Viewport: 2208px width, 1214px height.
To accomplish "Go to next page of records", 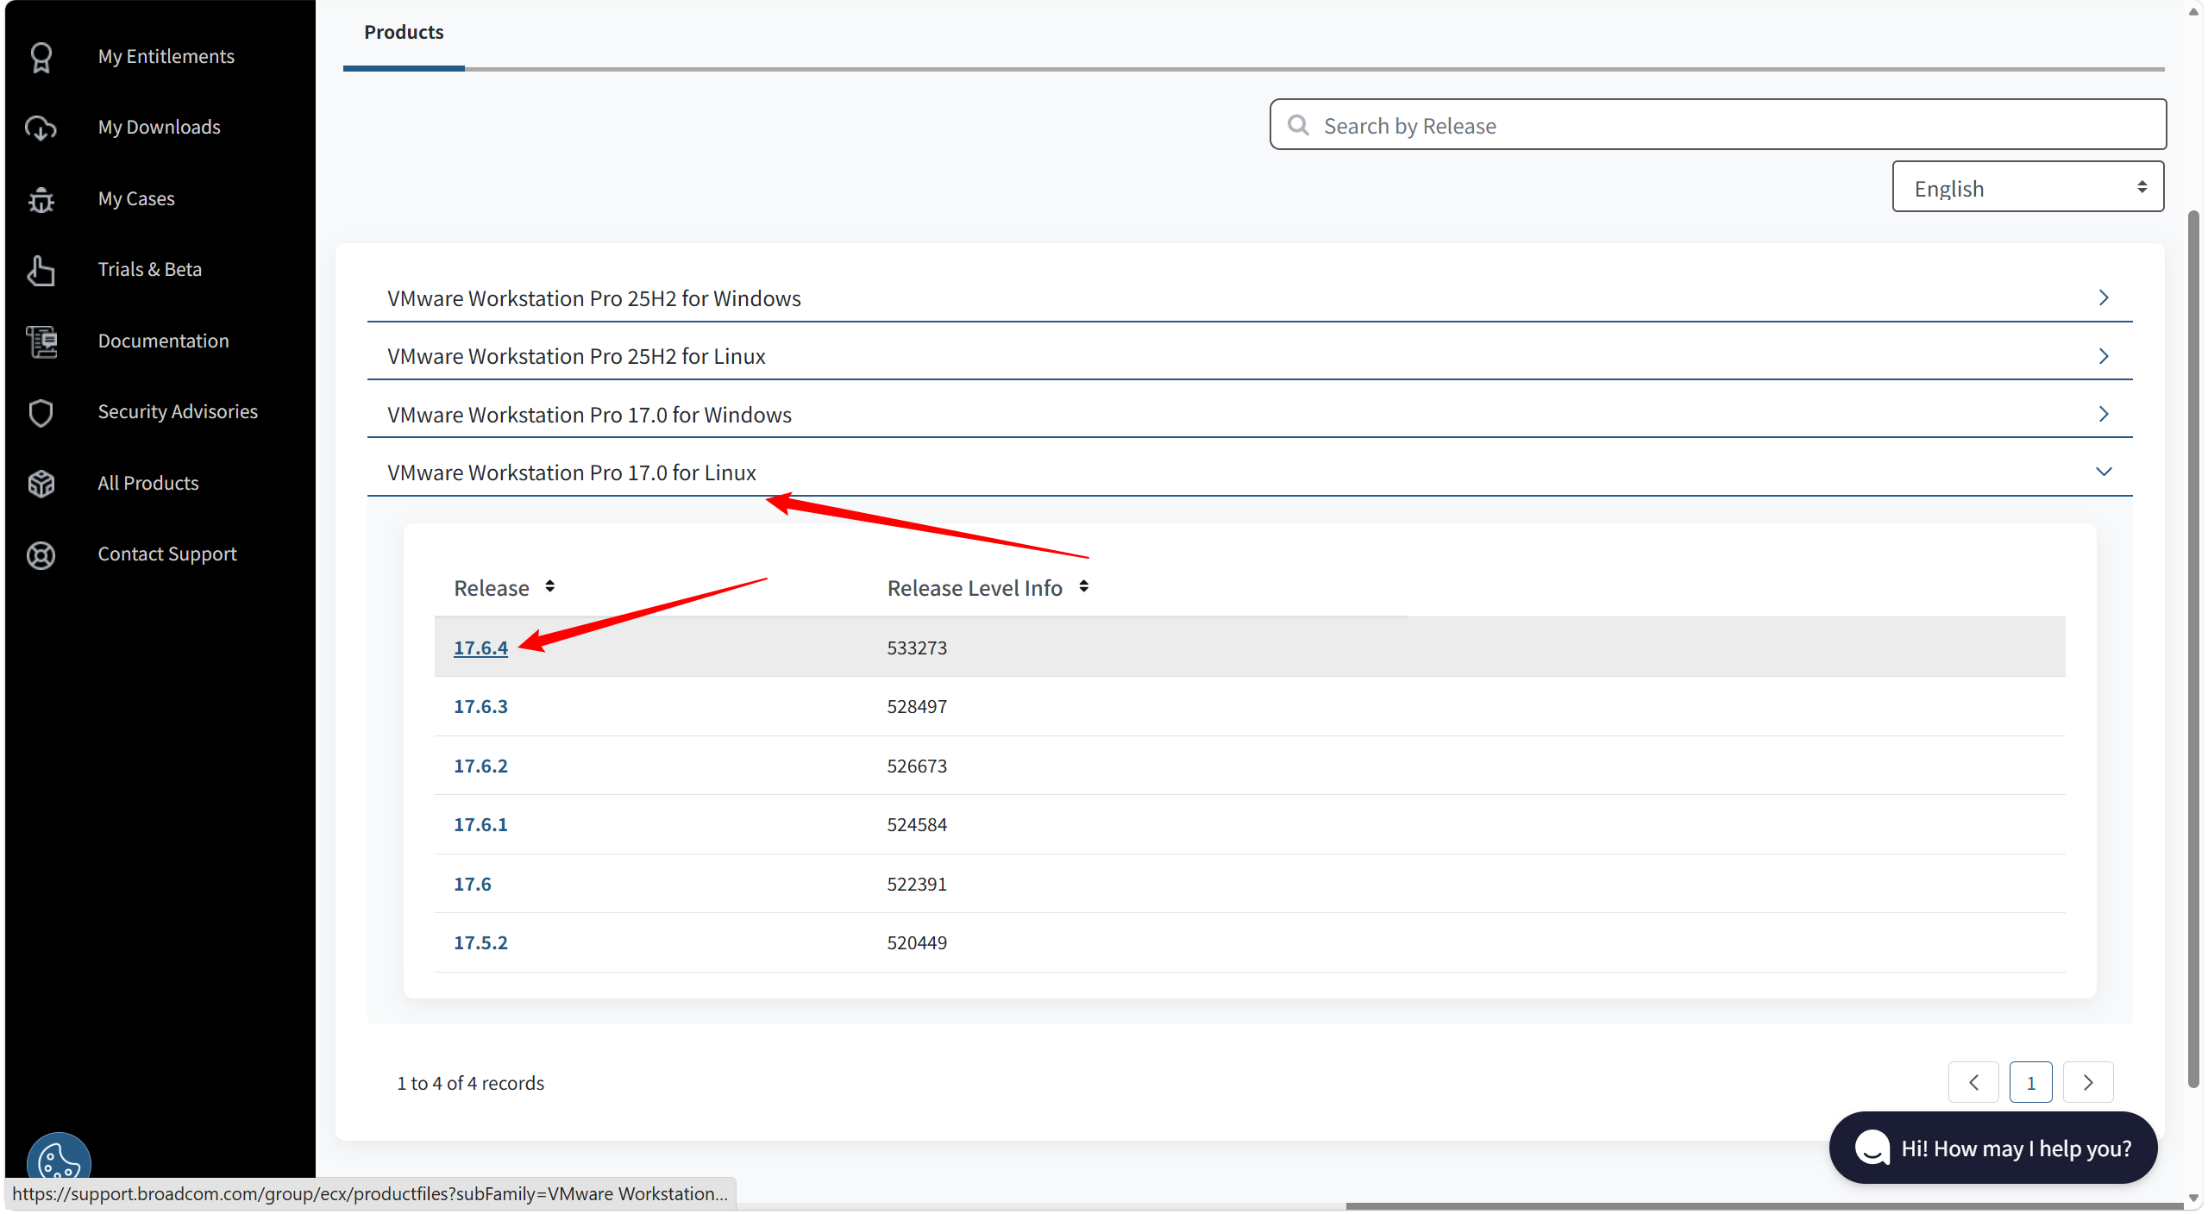I will tap(2087, 1083).
